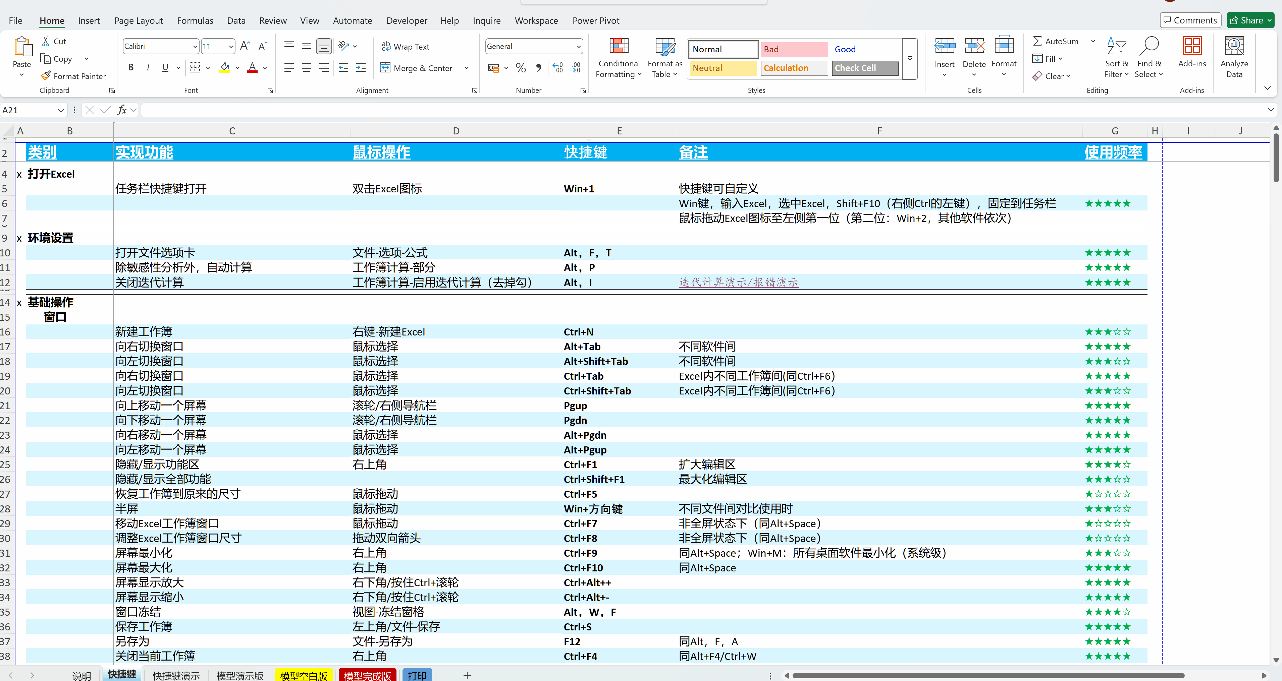The image size is (1282, 681).
Task: Open the font name Calibri dropdown
Action: tap(195, 47)
